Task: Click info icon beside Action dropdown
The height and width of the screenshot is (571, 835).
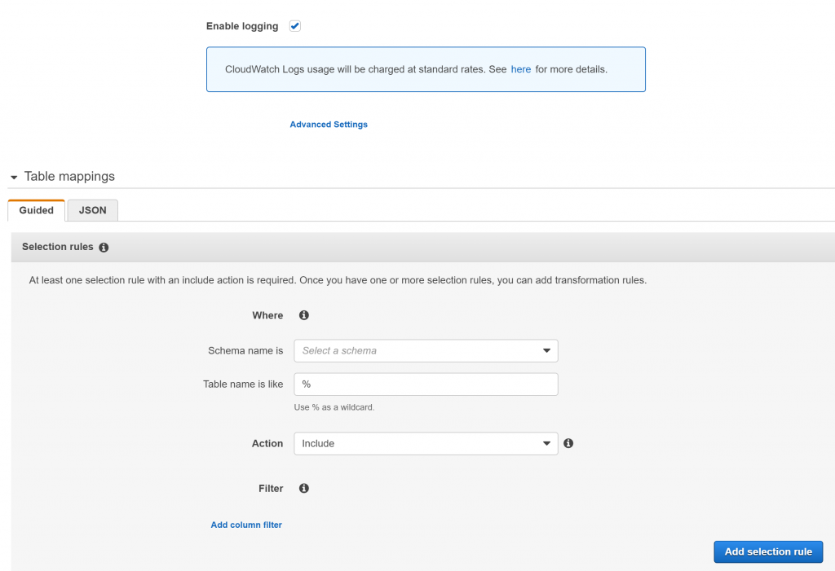Action: (x=568, y=443)
